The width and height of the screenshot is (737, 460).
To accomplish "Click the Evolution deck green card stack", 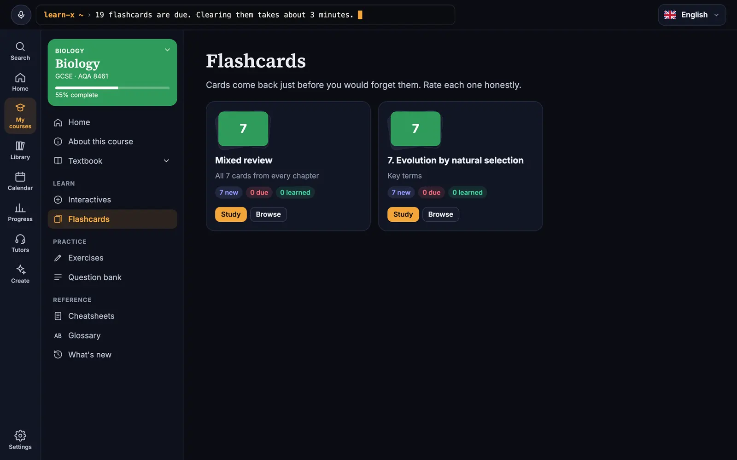I will coord(415,129).
